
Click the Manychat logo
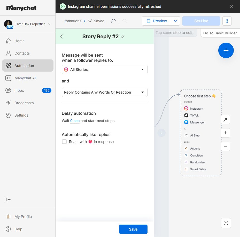[x=21, y=8]
